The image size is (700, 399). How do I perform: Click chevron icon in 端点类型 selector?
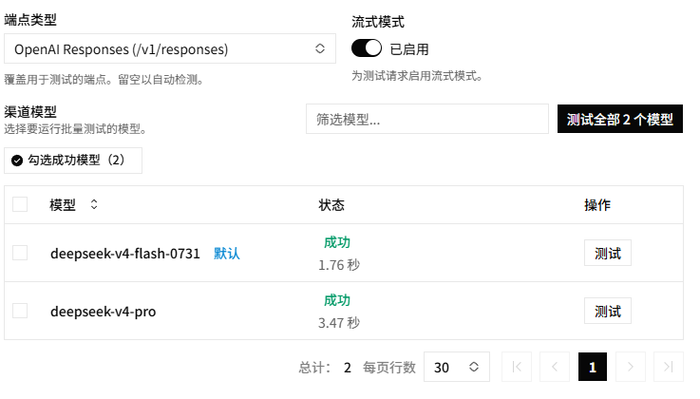click(x=320, y=48)
